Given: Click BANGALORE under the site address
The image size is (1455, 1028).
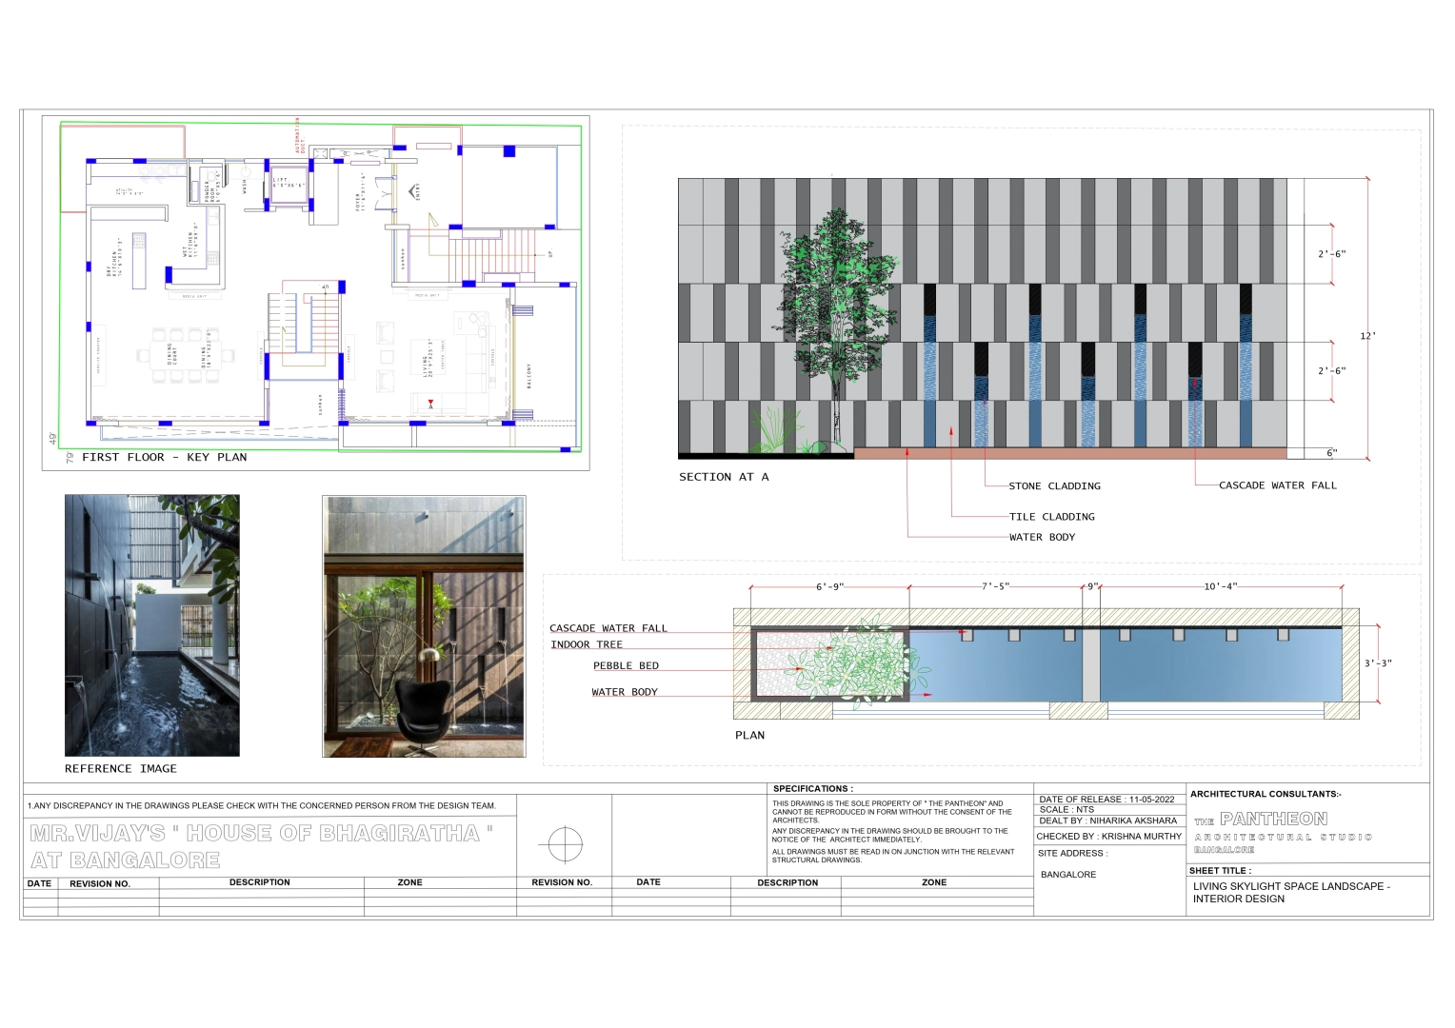Looking at the screenshot, I should pos(1068,875).
